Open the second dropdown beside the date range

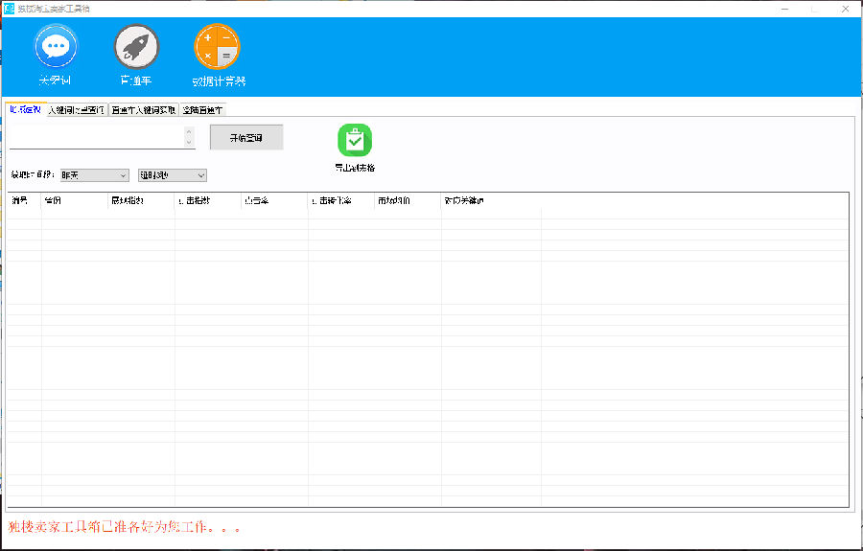tap(173, 175)
